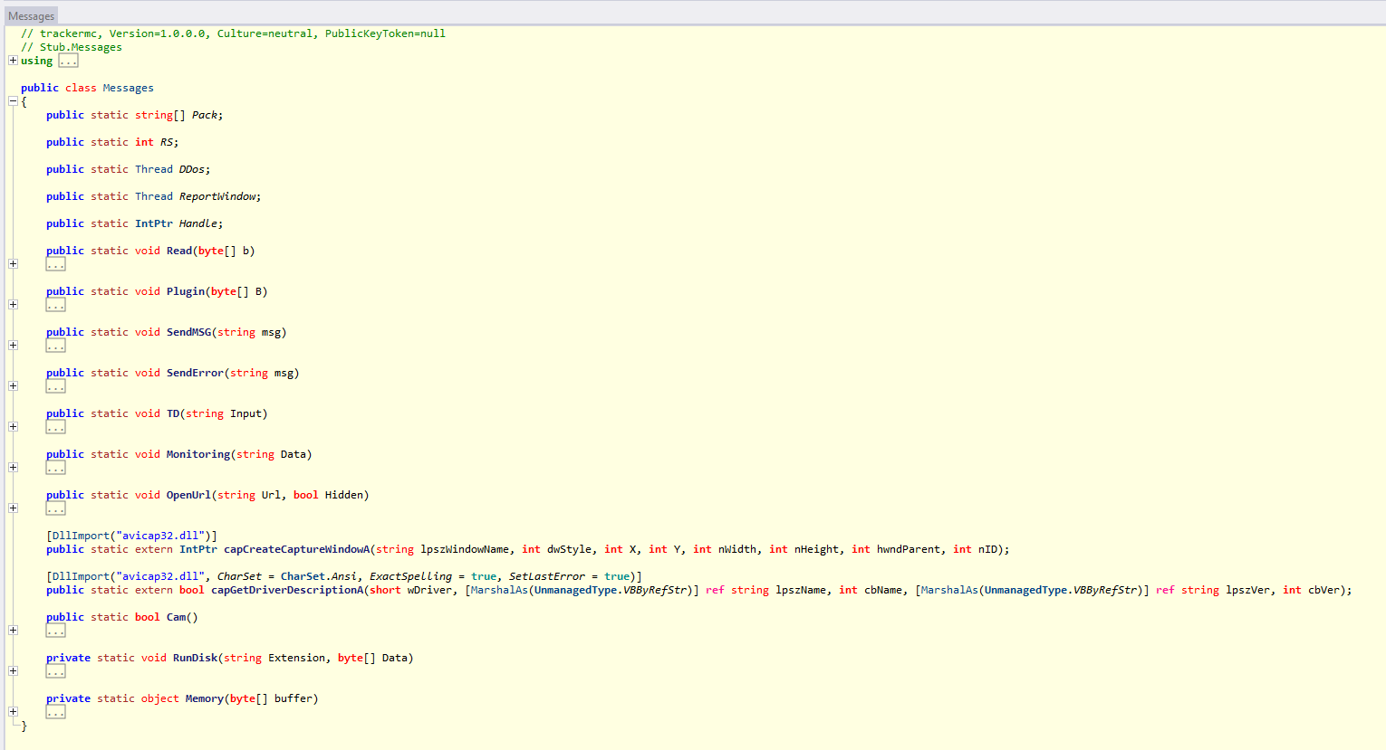1386x750 pixels.
Task: Click the ellipsis box under Plugin method
Action: click(x=56, y=305)
